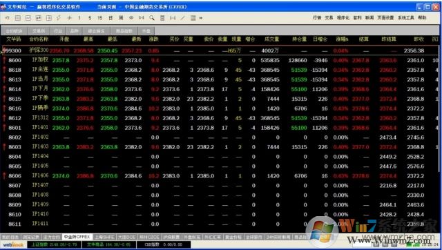
Task: Select the IF下季 contract row
Action: point(220,99)
